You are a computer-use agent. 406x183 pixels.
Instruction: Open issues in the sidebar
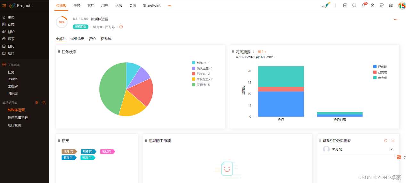(x=12, y=79)
